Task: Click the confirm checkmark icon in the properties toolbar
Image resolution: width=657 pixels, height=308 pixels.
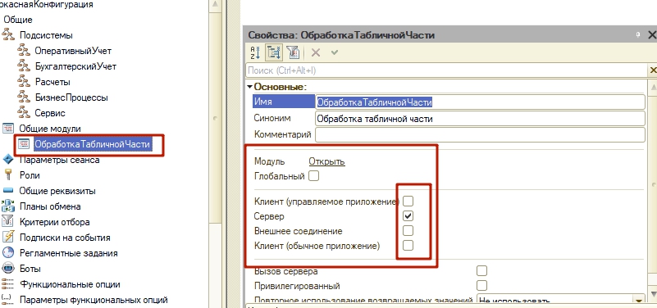Action: [335, 52]
